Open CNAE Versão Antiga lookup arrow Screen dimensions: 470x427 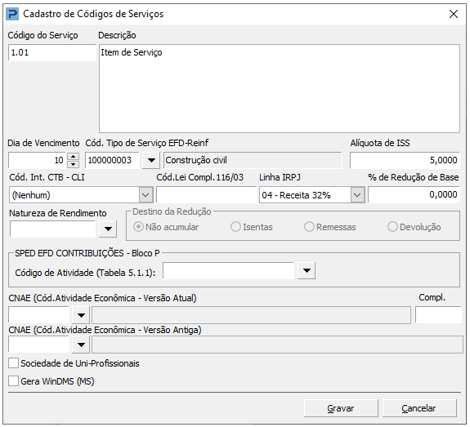point(81,345)
